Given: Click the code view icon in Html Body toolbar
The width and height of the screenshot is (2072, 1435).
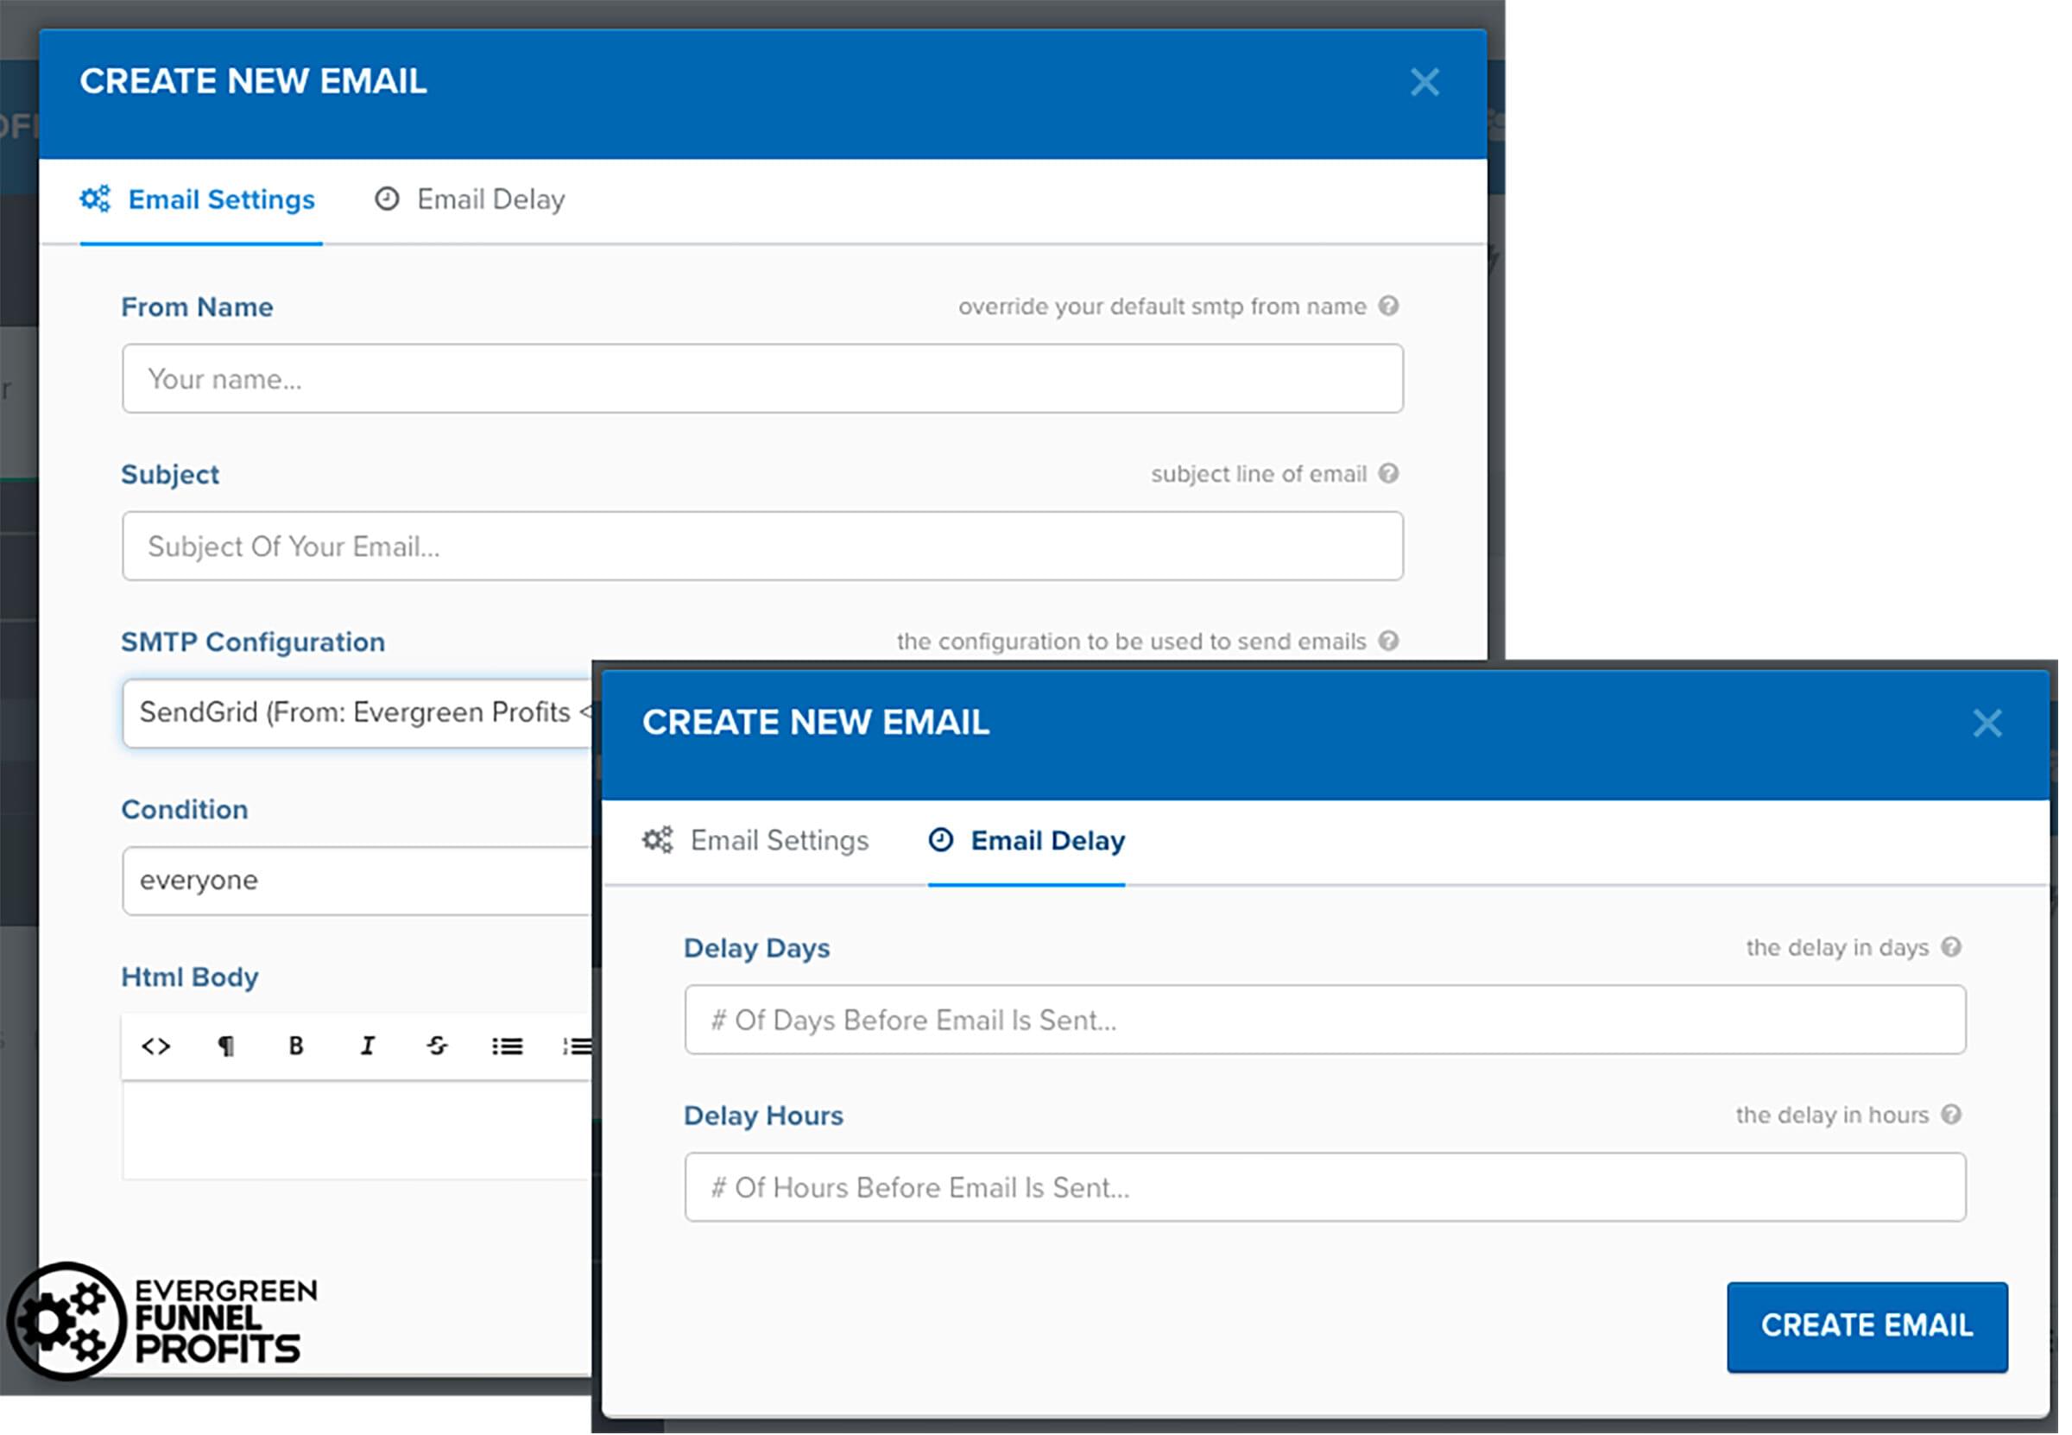Looking at the screenshot, I should click(155, 1046).
